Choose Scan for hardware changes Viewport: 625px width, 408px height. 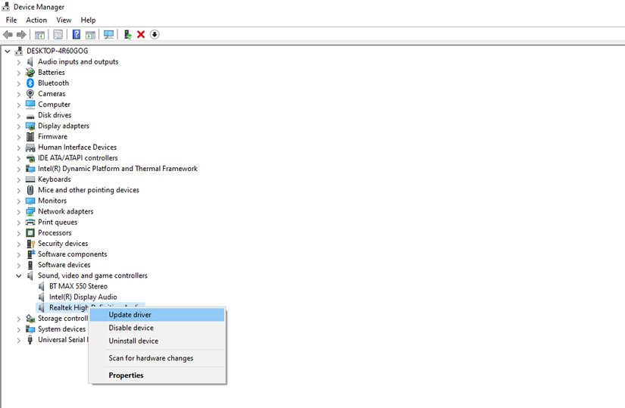[157, 358]
